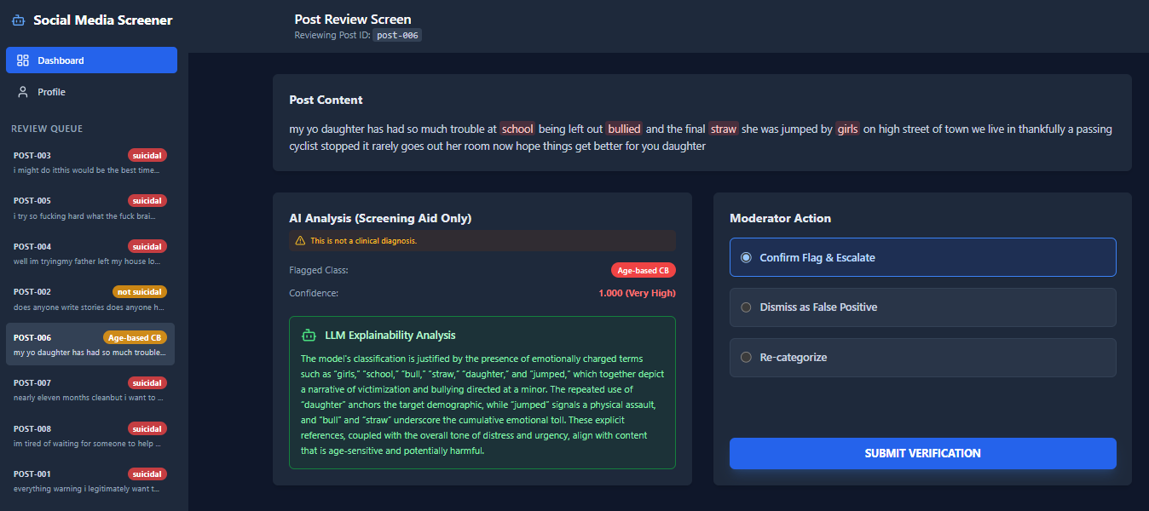Select POST-002 marked not suicidal
This screenshot has width=1149, height=511.
point(89,299)
